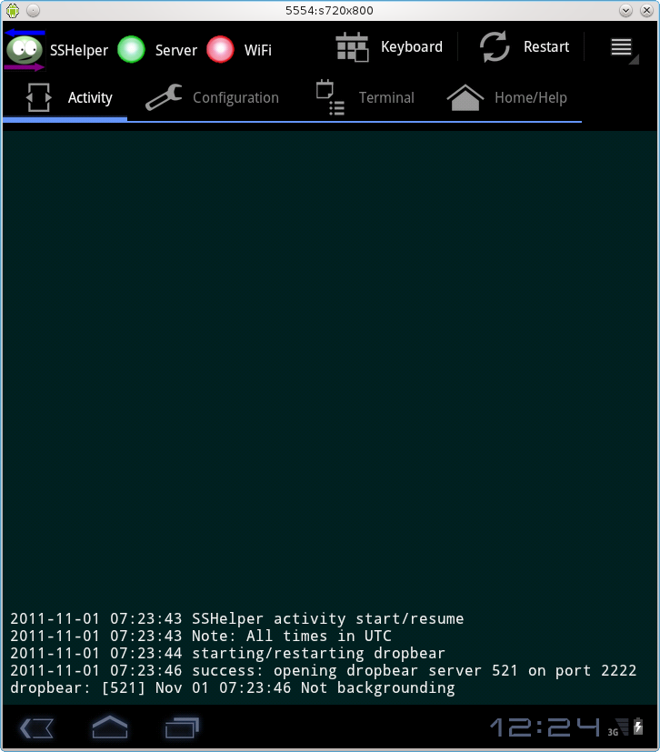Toggle the green Server status indicator
Screen dimensions: 660x752
click(131, 49)
